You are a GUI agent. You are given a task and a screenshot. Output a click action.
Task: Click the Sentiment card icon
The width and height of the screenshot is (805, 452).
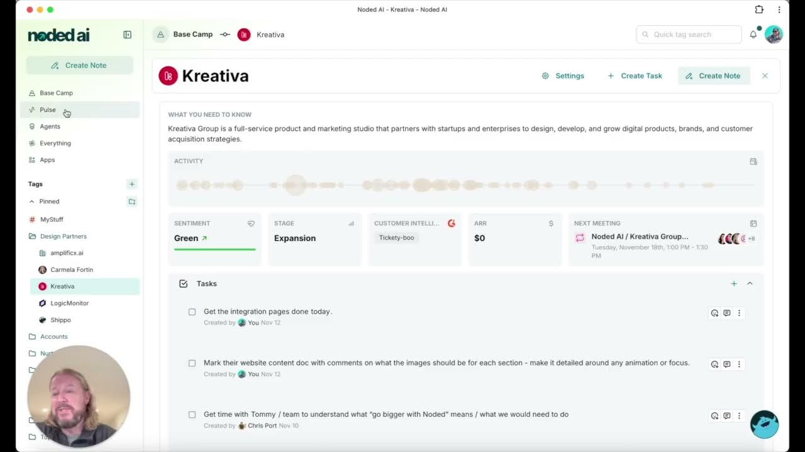251,223
